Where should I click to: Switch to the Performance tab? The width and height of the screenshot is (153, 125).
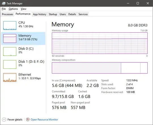(23, 14)
